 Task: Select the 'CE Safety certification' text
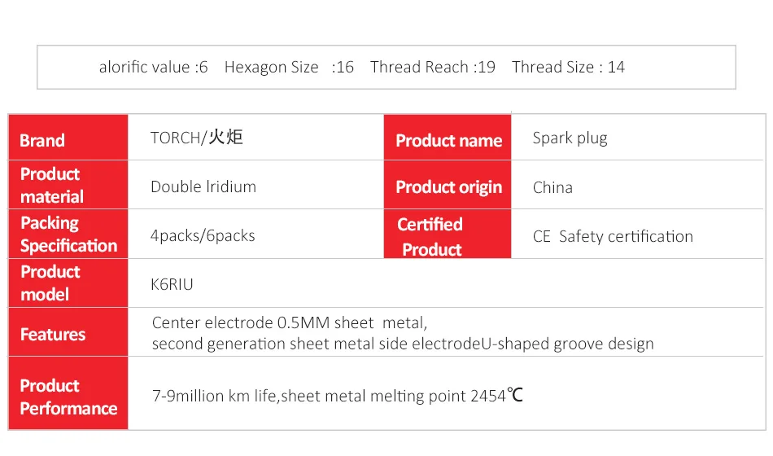pos(613,236)
